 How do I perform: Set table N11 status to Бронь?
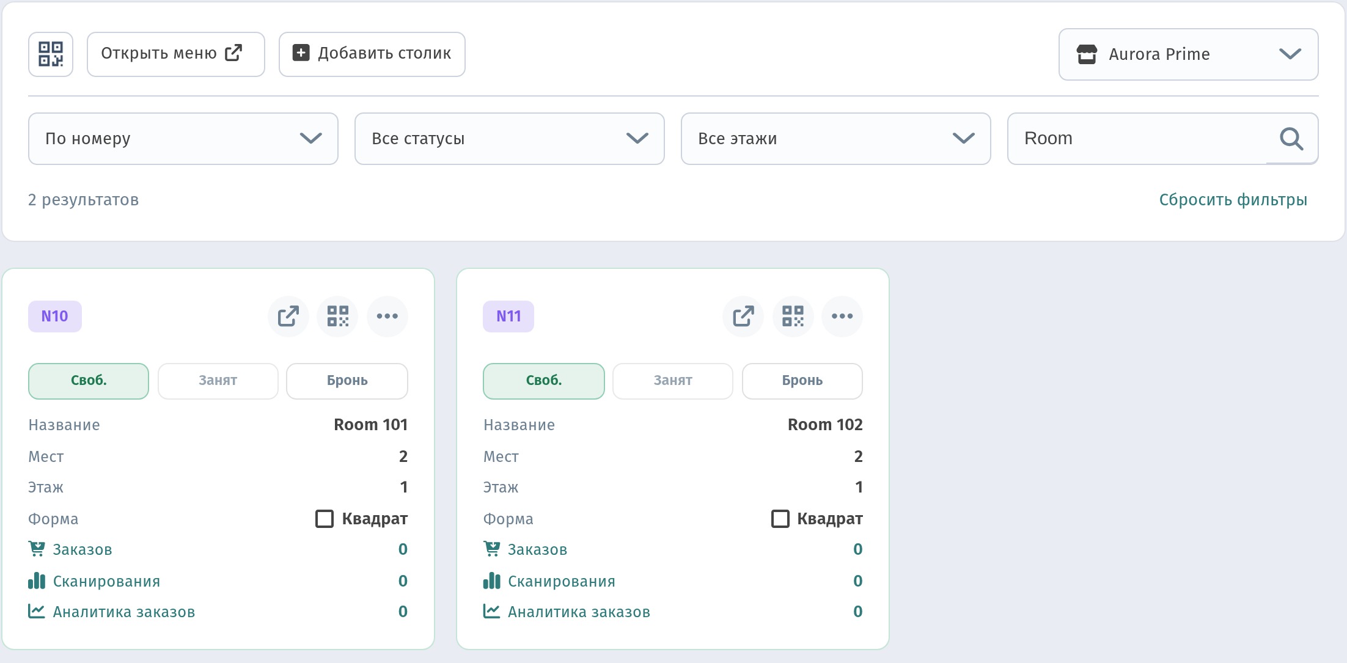point(802,381)
